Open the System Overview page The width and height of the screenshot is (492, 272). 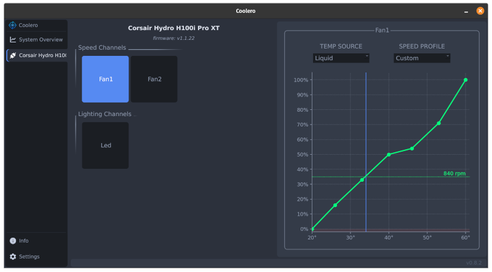tap(37, 39)
